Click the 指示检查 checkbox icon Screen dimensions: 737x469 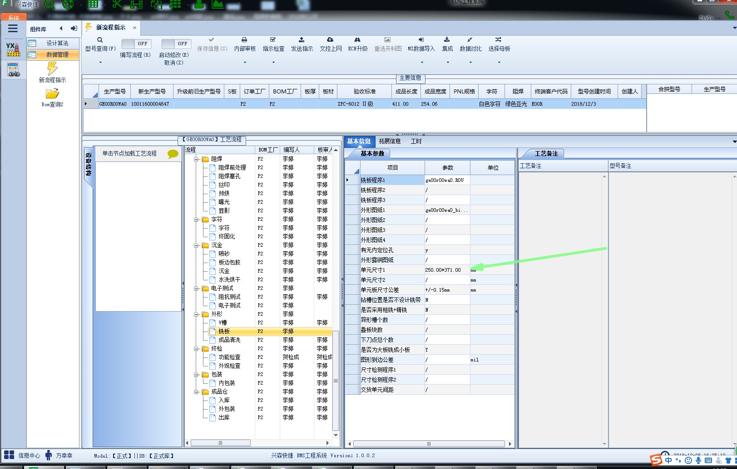pyautogui.click(x=273, y=40)
